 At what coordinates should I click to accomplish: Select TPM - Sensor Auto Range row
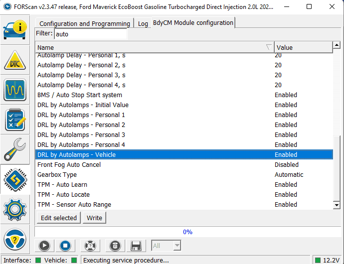click(x=184, y=205)
